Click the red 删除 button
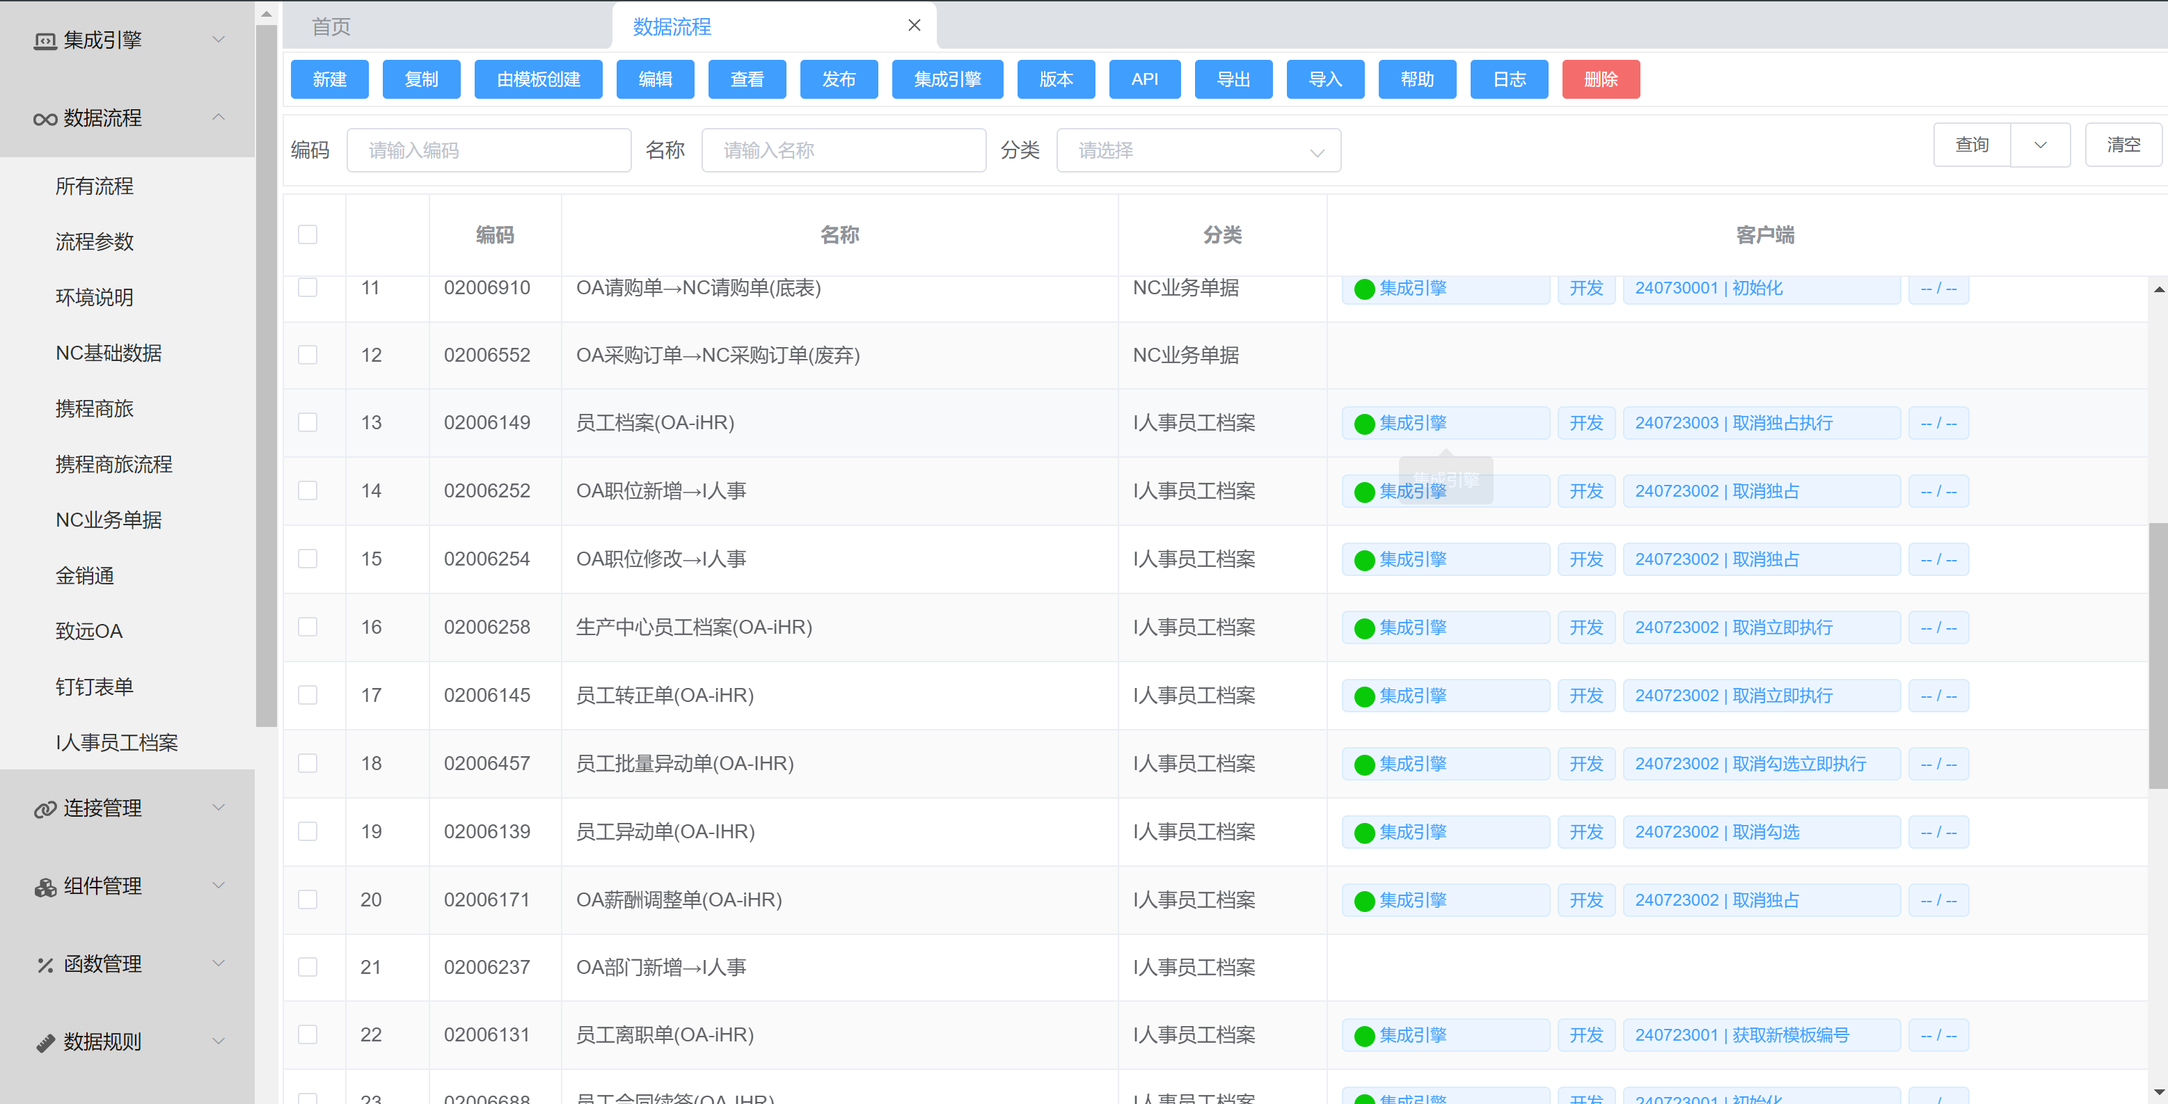2168x1104 pixels. pyautogui.click(x=1600, y=79)
